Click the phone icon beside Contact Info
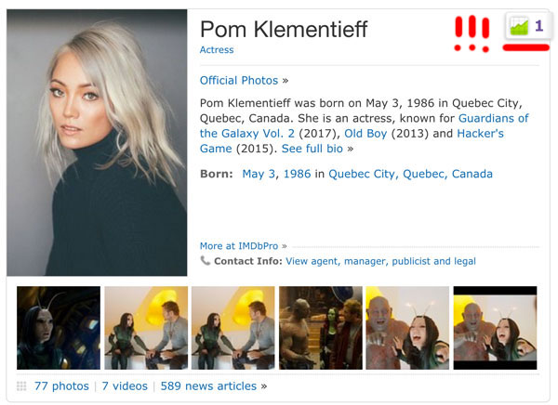558x405 pixels. (206, 261)
